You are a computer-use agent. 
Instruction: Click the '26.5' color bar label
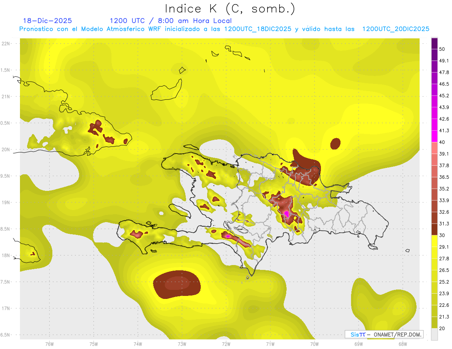click(444, 270)
